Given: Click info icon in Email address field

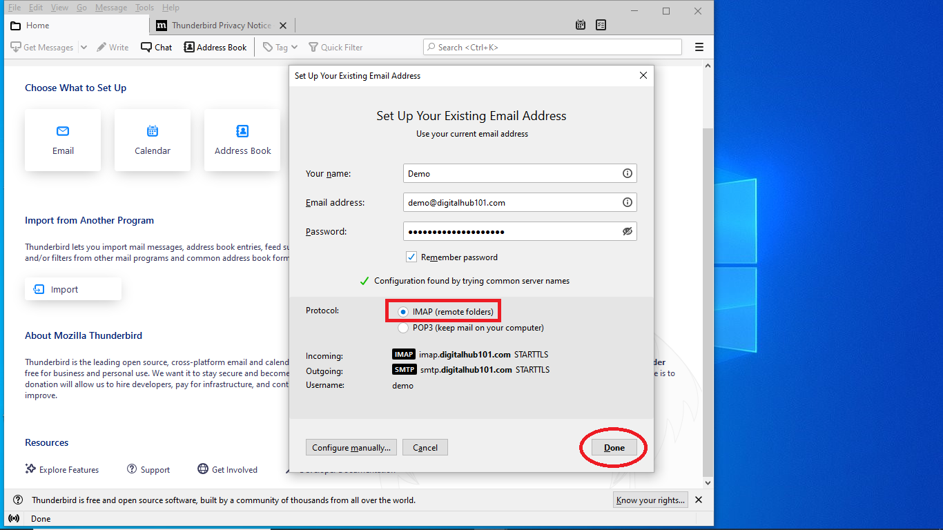Looking at the screenshot, I should coord(628,202).
